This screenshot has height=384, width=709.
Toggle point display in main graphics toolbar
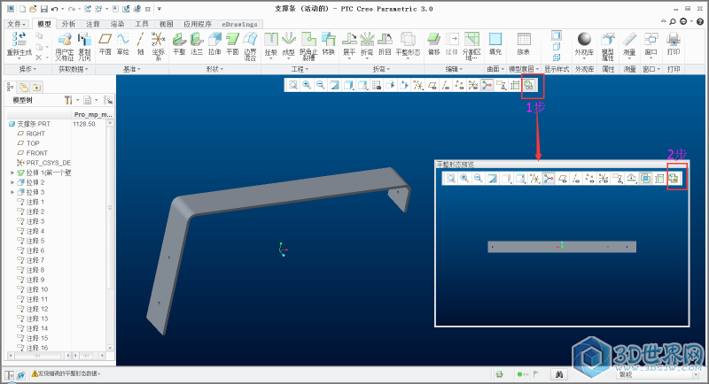click(x=459, y=85)
